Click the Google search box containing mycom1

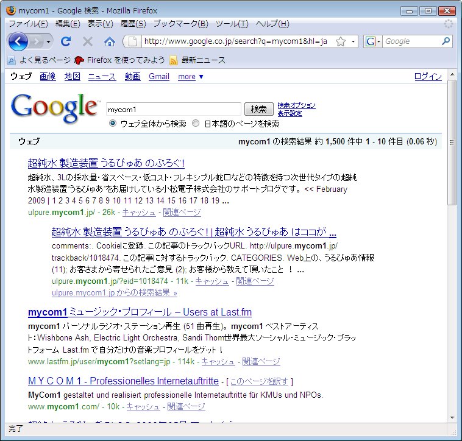coord(174,110)
